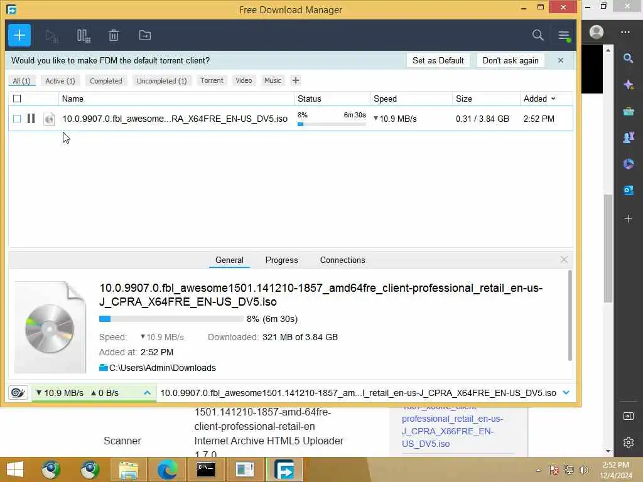Open search in Free Download Manager
This screenshot has width=643, height=482.
click(538, 35)
